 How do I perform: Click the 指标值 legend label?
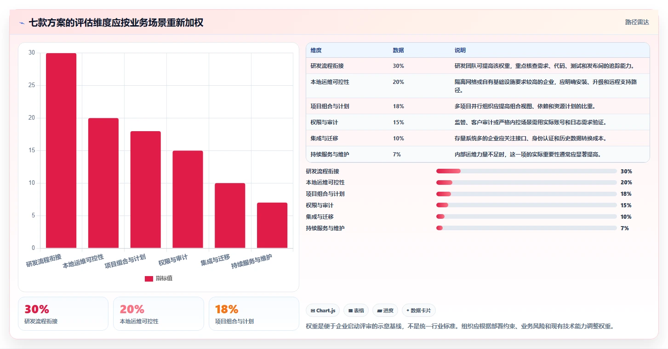164,278
